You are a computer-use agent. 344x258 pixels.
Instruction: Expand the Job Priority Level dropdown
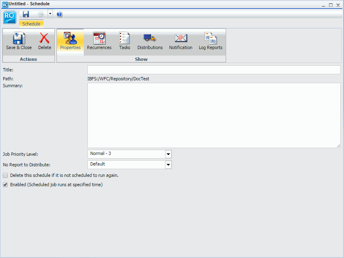168,154
